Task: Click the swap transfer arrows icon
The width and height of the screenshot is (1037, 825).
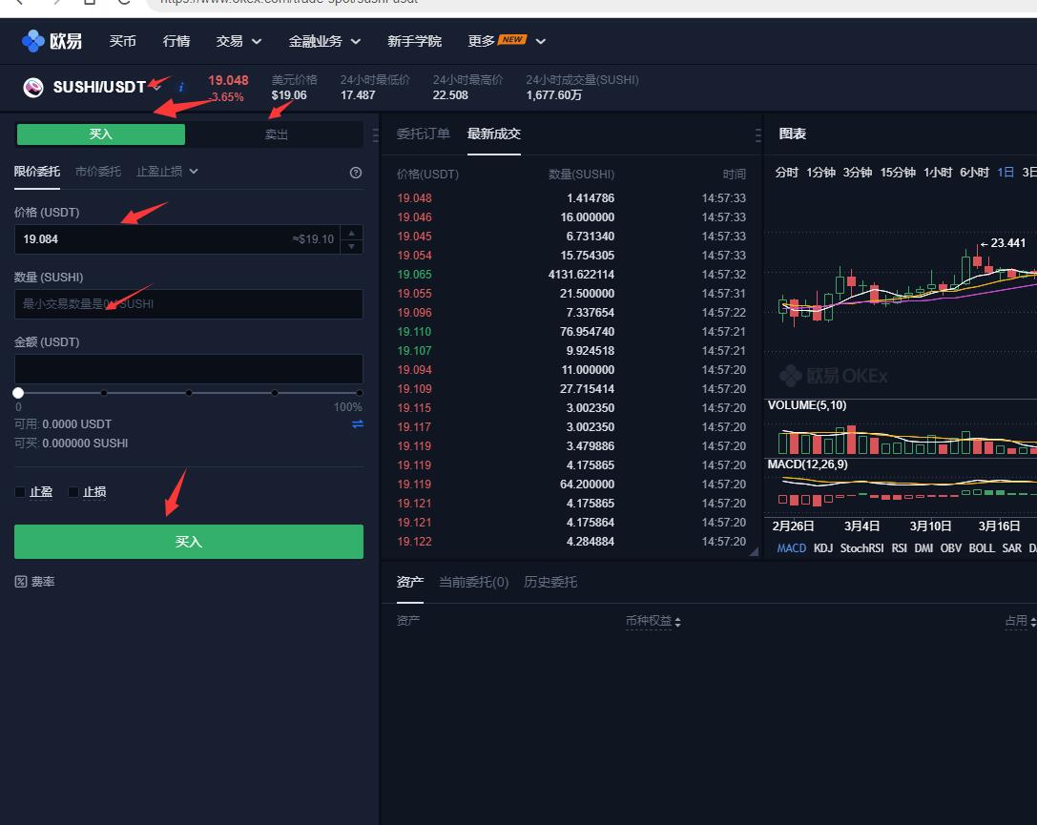Action: click(357, 423)
